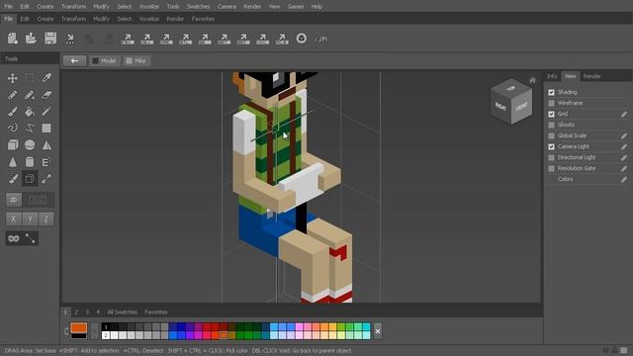Edit Colors settings via pencil icon
This screenshot has width=633, height=356.
(x=624, y=179)
